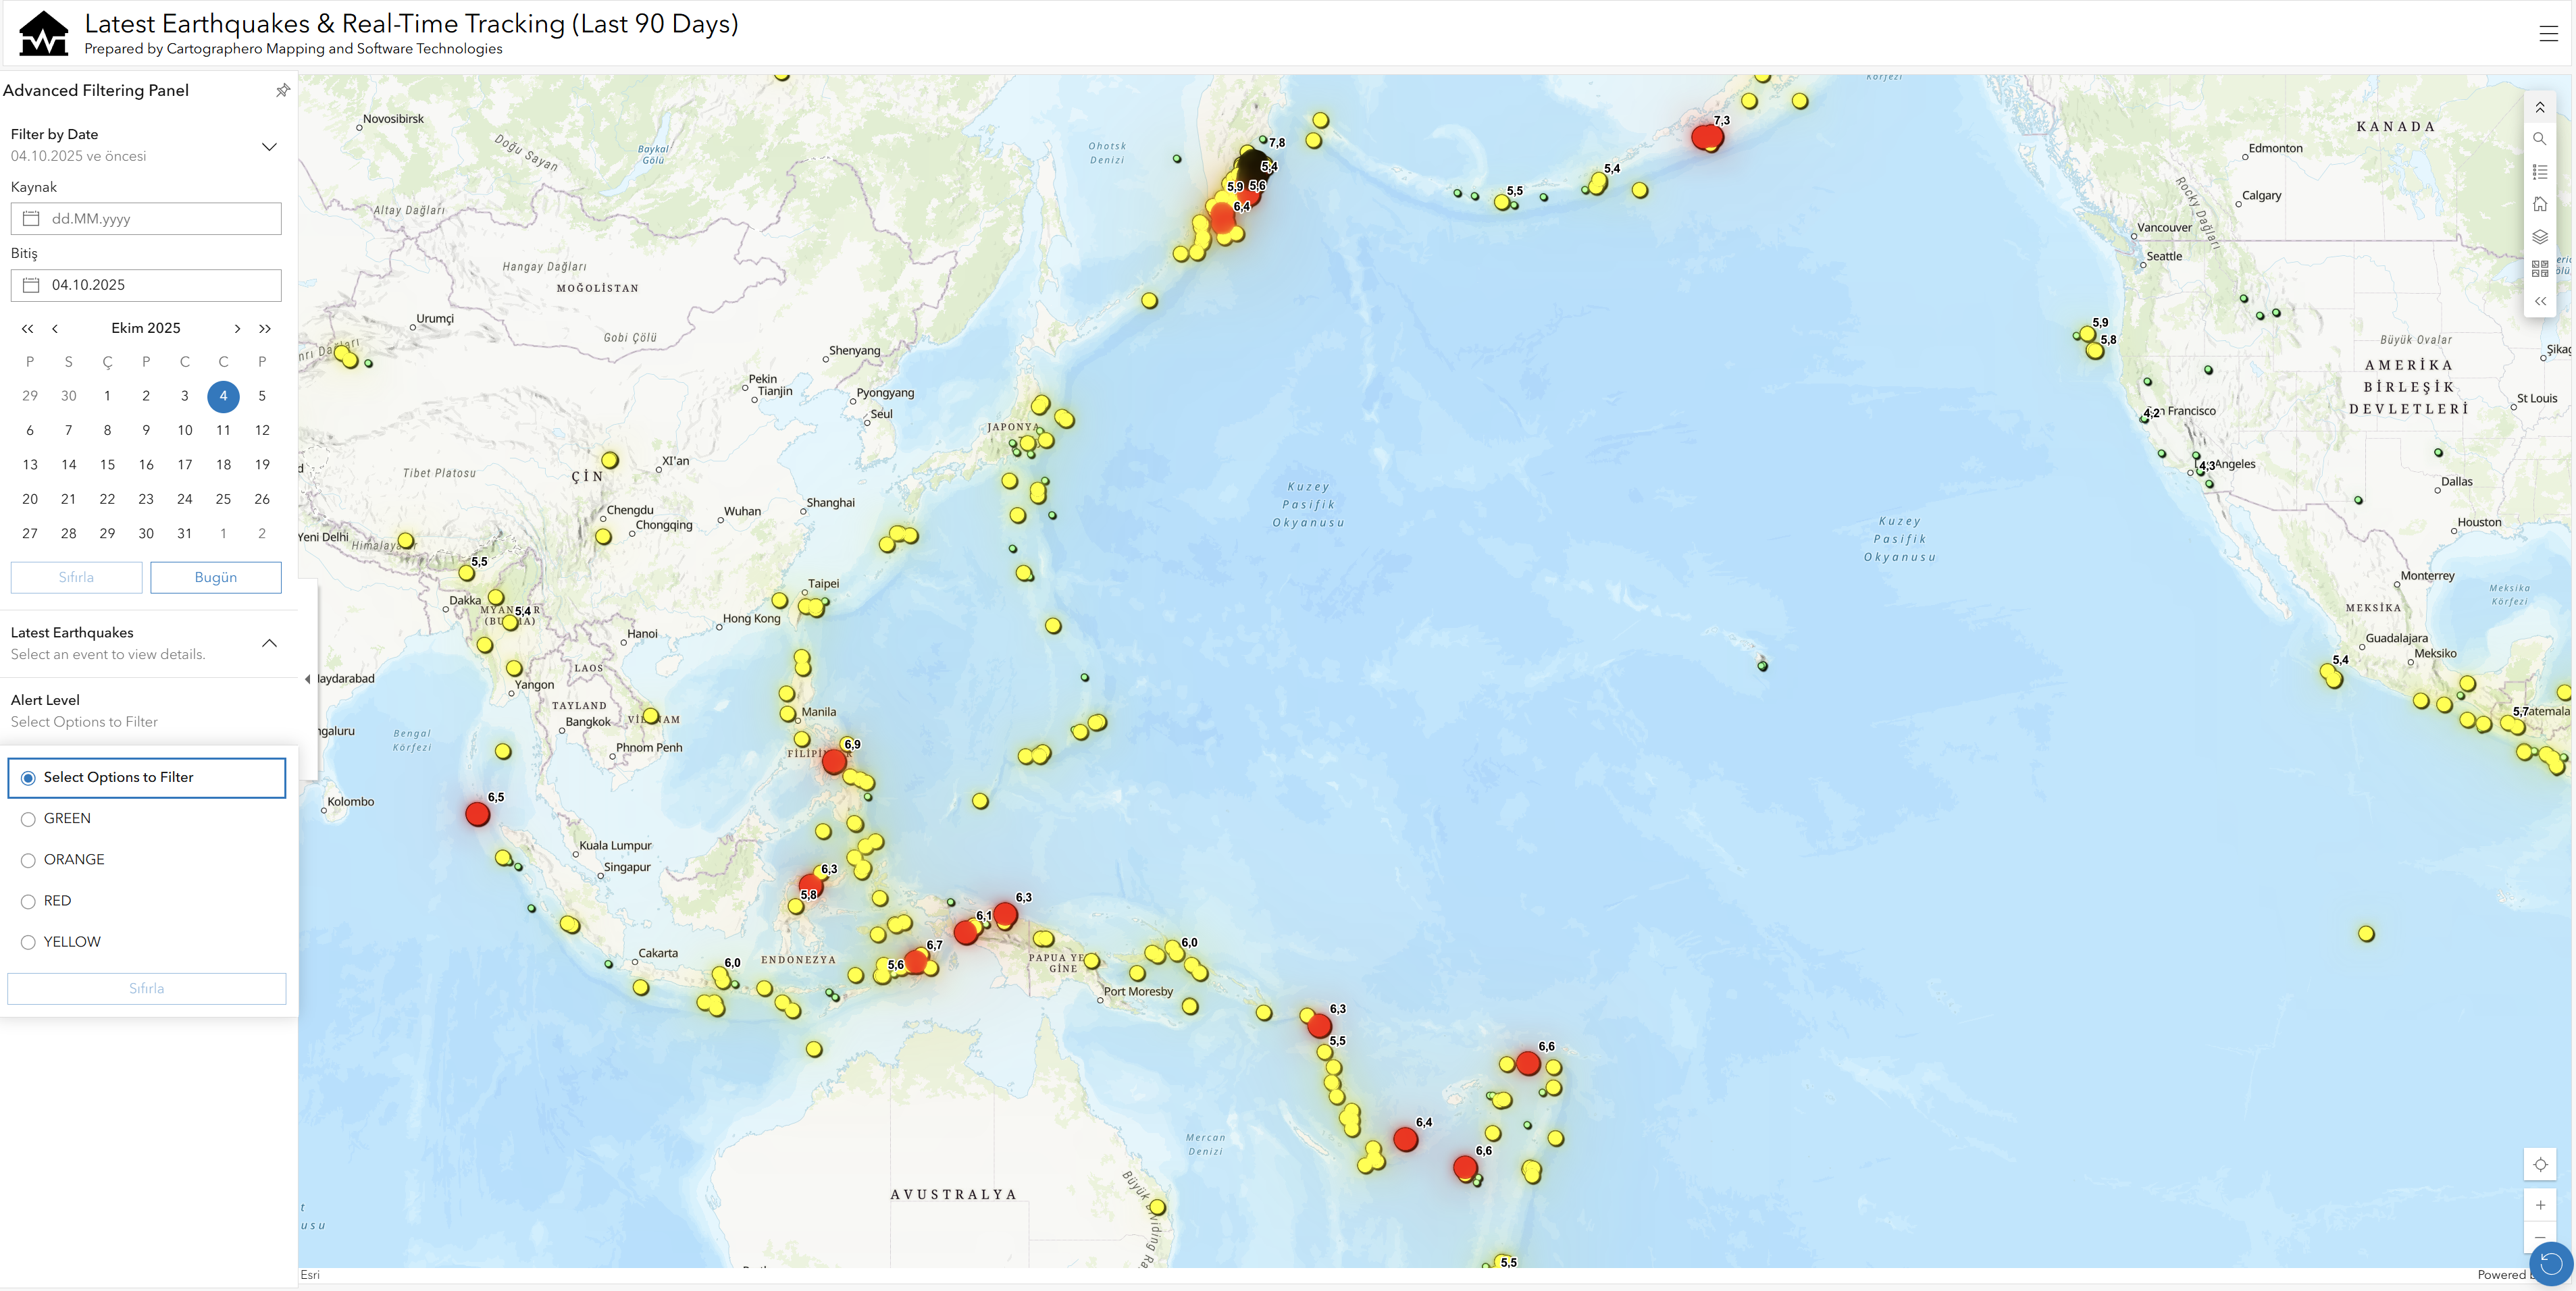Click the earthquake app logo
This screenshot has width=2576, height=1291.
click(44, 33)
